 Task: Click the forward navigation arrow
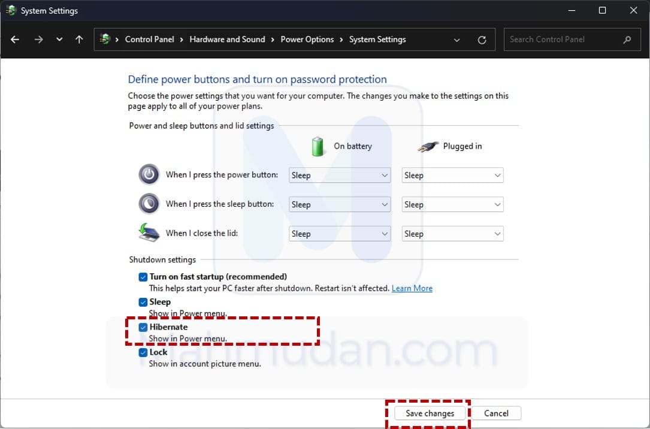(38, 40)
